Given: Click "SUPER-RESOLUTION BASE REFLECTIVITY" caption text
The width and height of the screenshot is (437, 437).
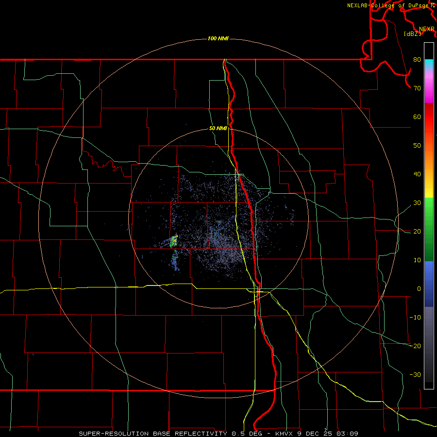Looking at the screenshot, I should click(153, 434).
